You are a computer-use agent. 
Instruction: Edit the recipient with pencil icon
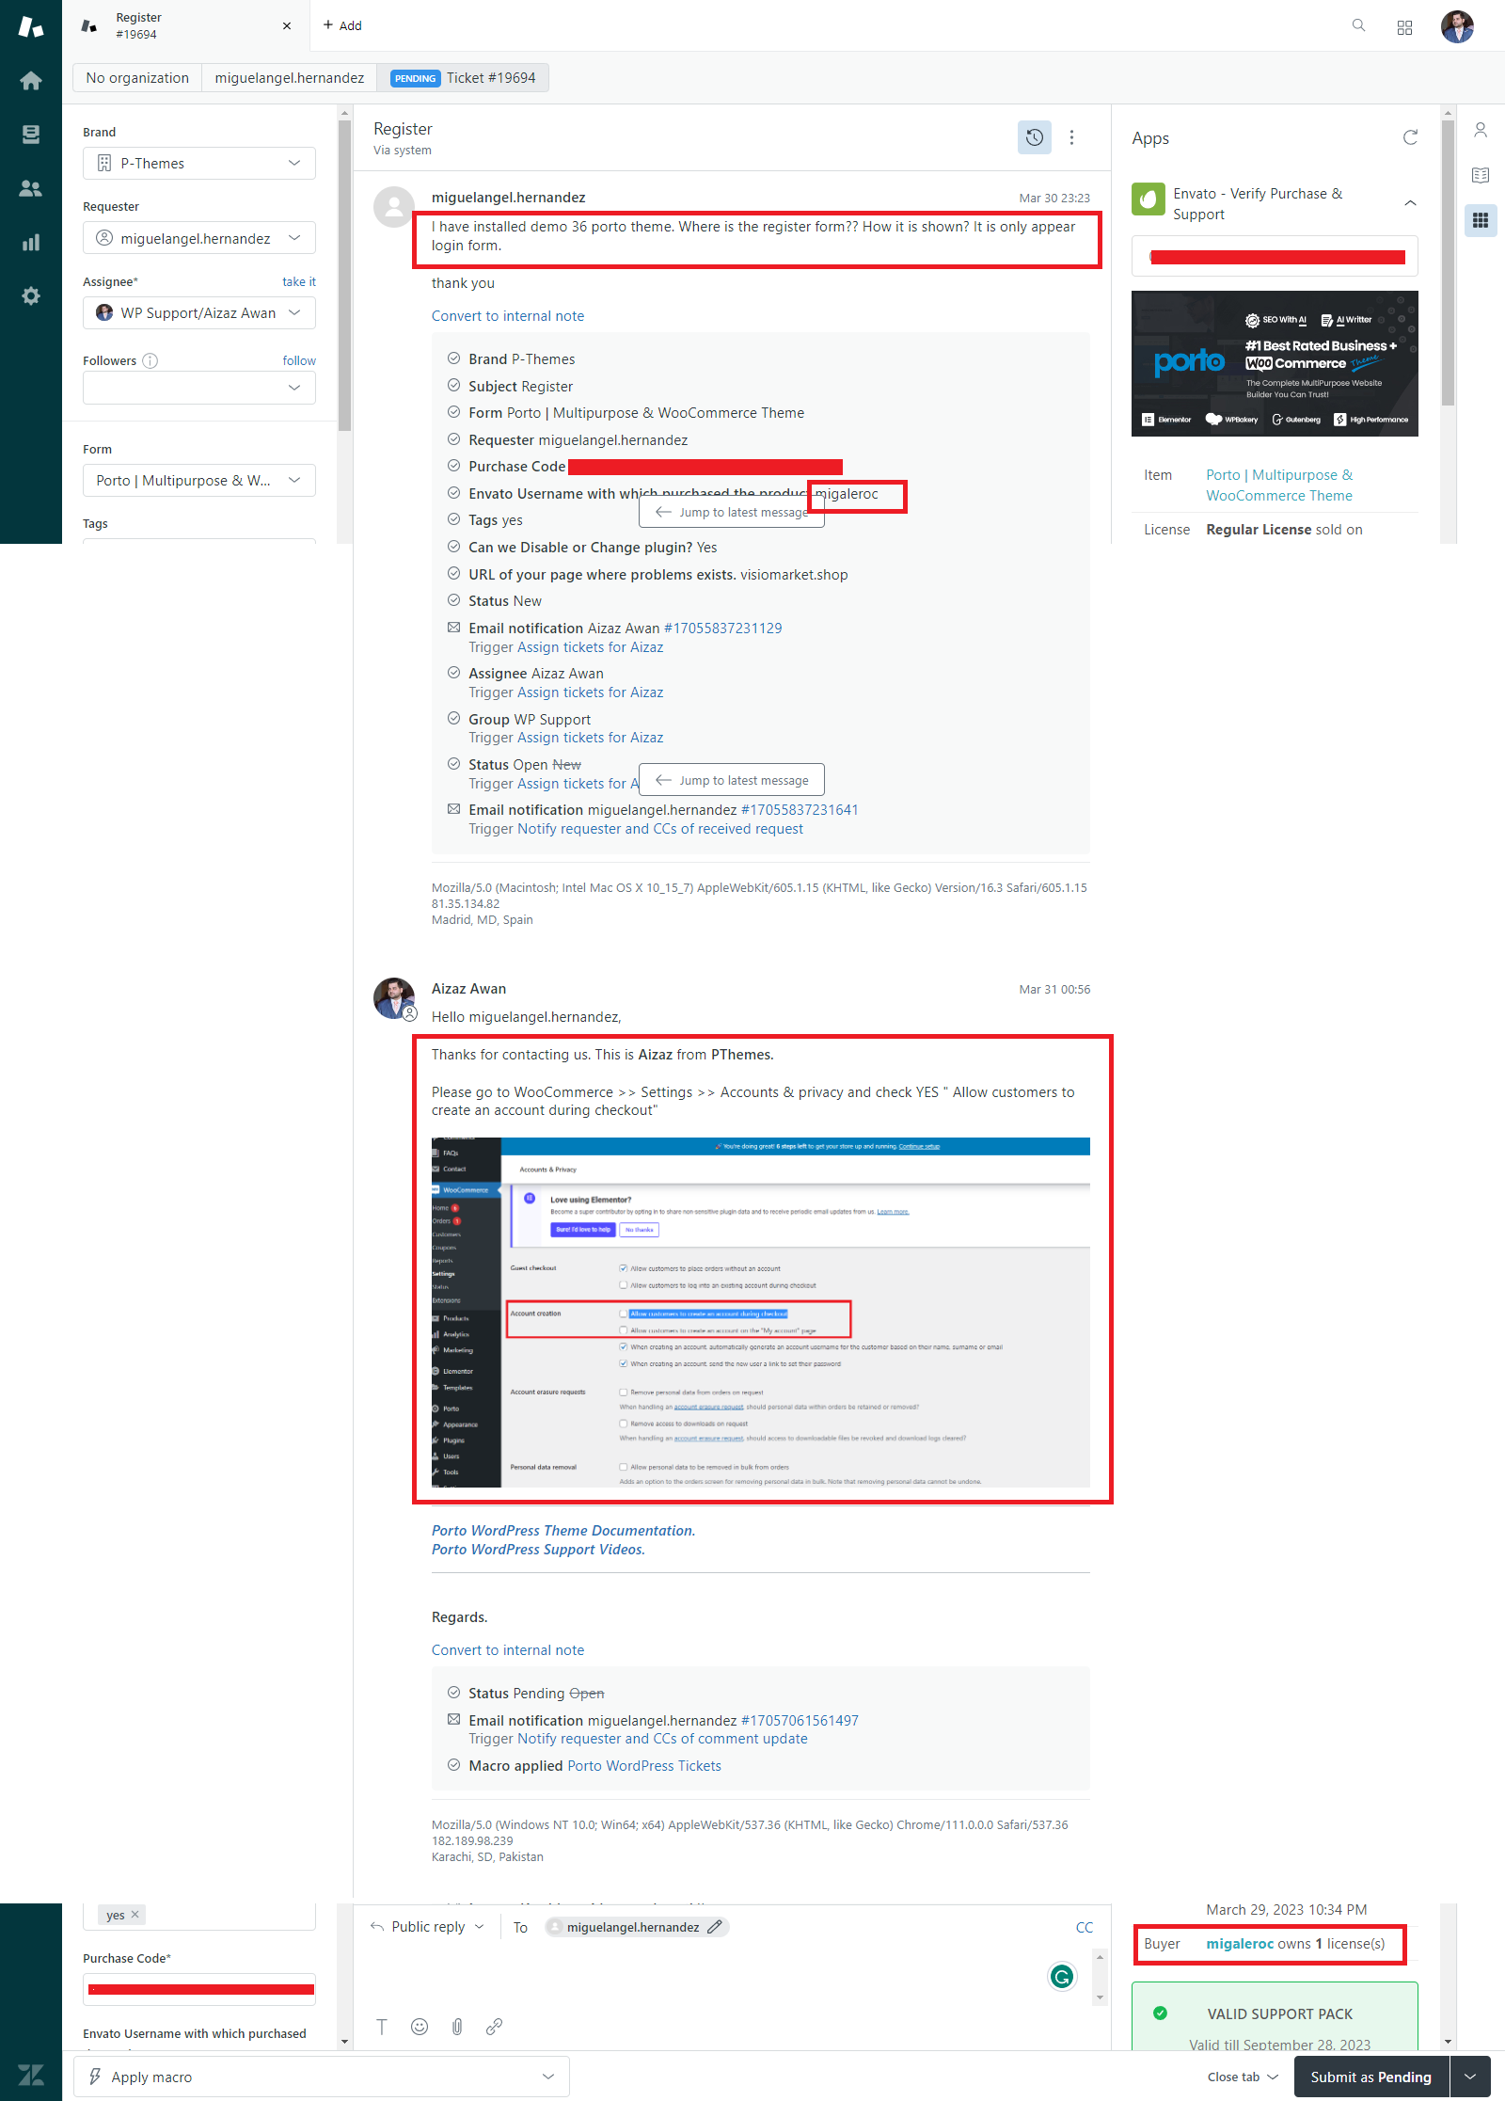click(x=715, y=1927)
